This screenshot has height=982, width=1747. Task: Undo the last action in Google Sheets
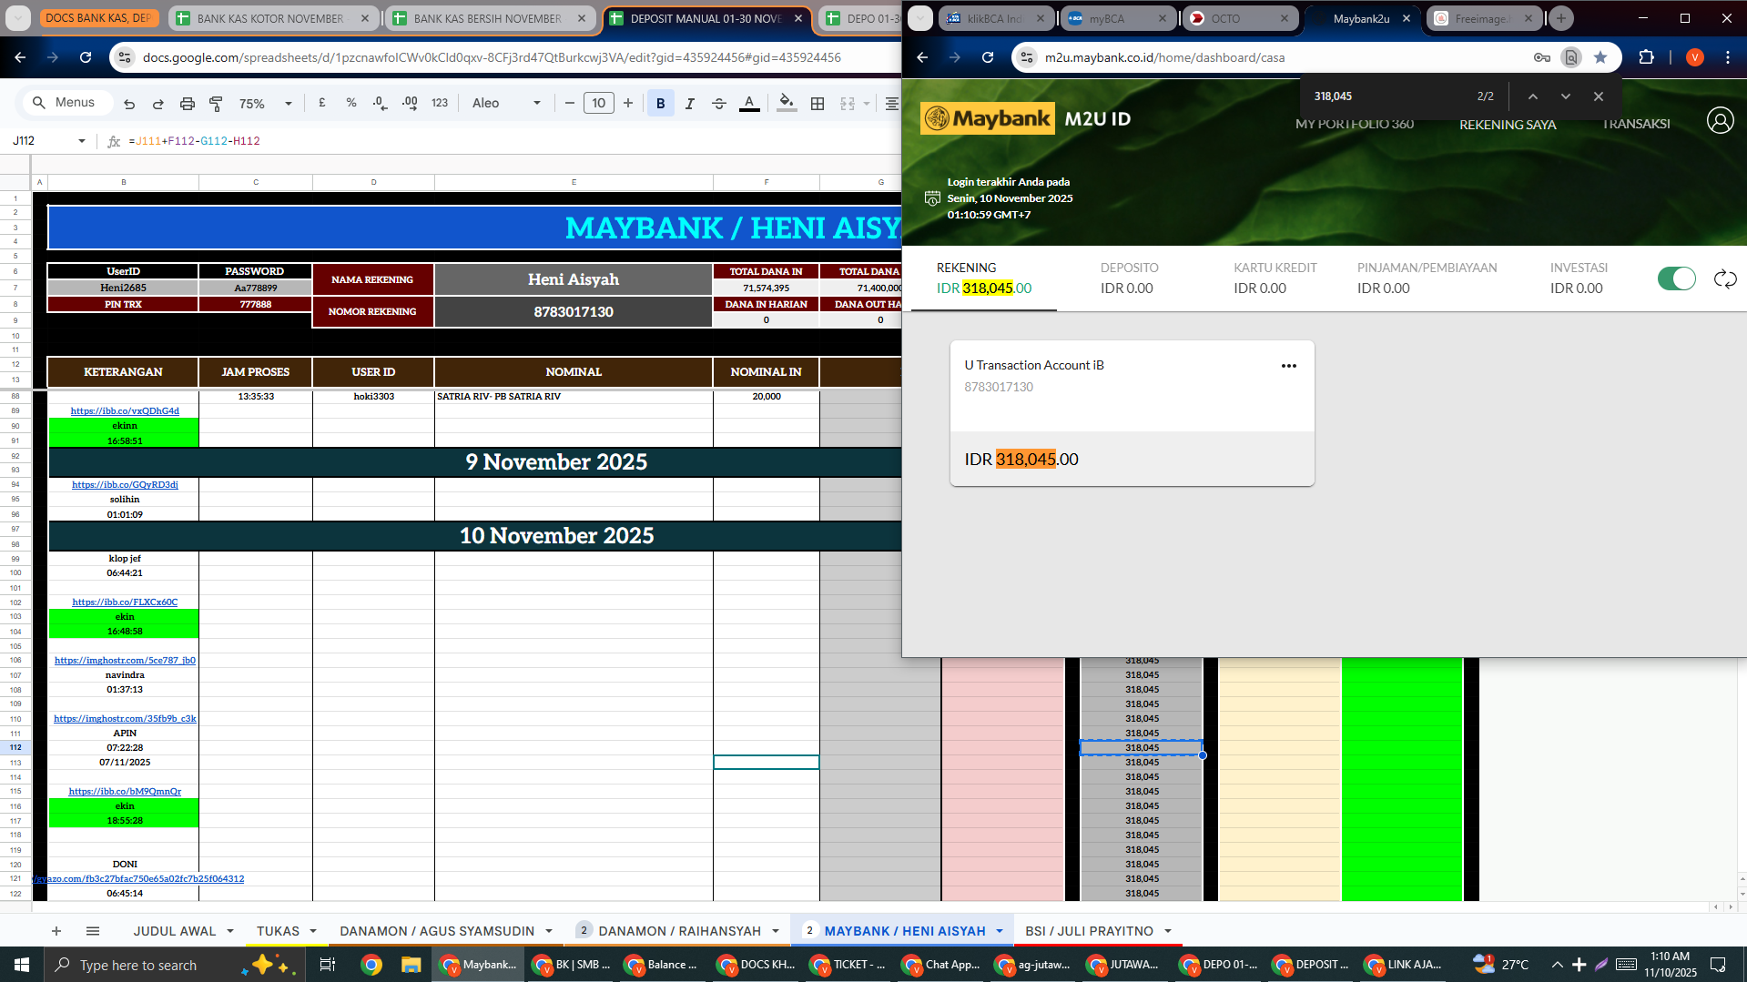[129, 104]
